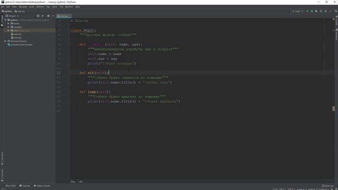
Task: Open the Navigate menu
Action: (x=23, y=7)
